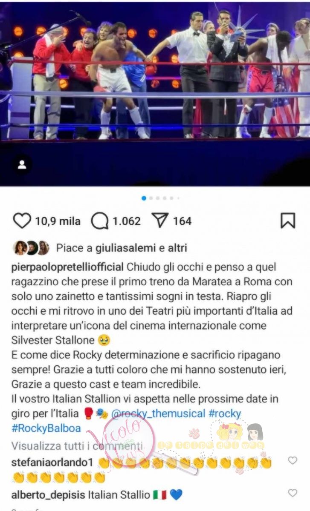Like the post with the heart icon
This screenshot has height=511, width=310.
[x=22, y=221]
